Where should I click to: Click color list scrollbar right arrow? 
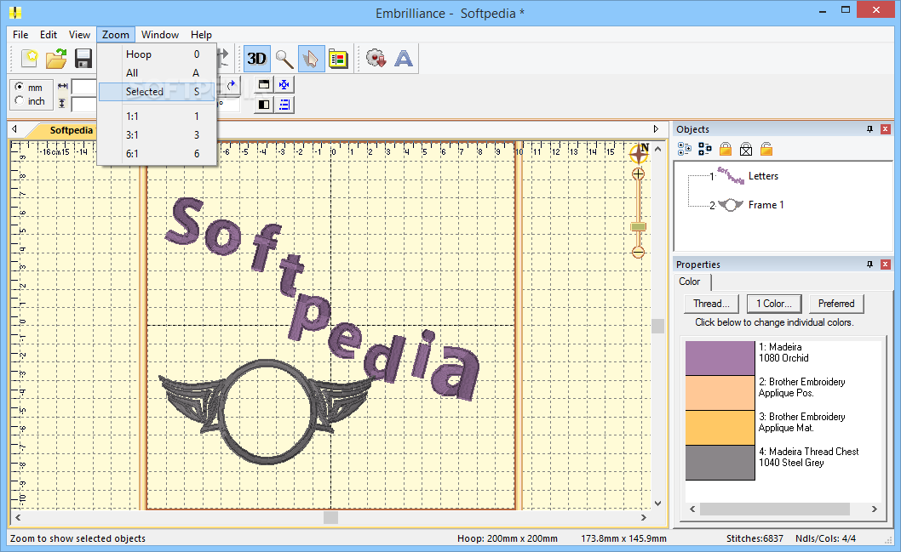(874, 509)
